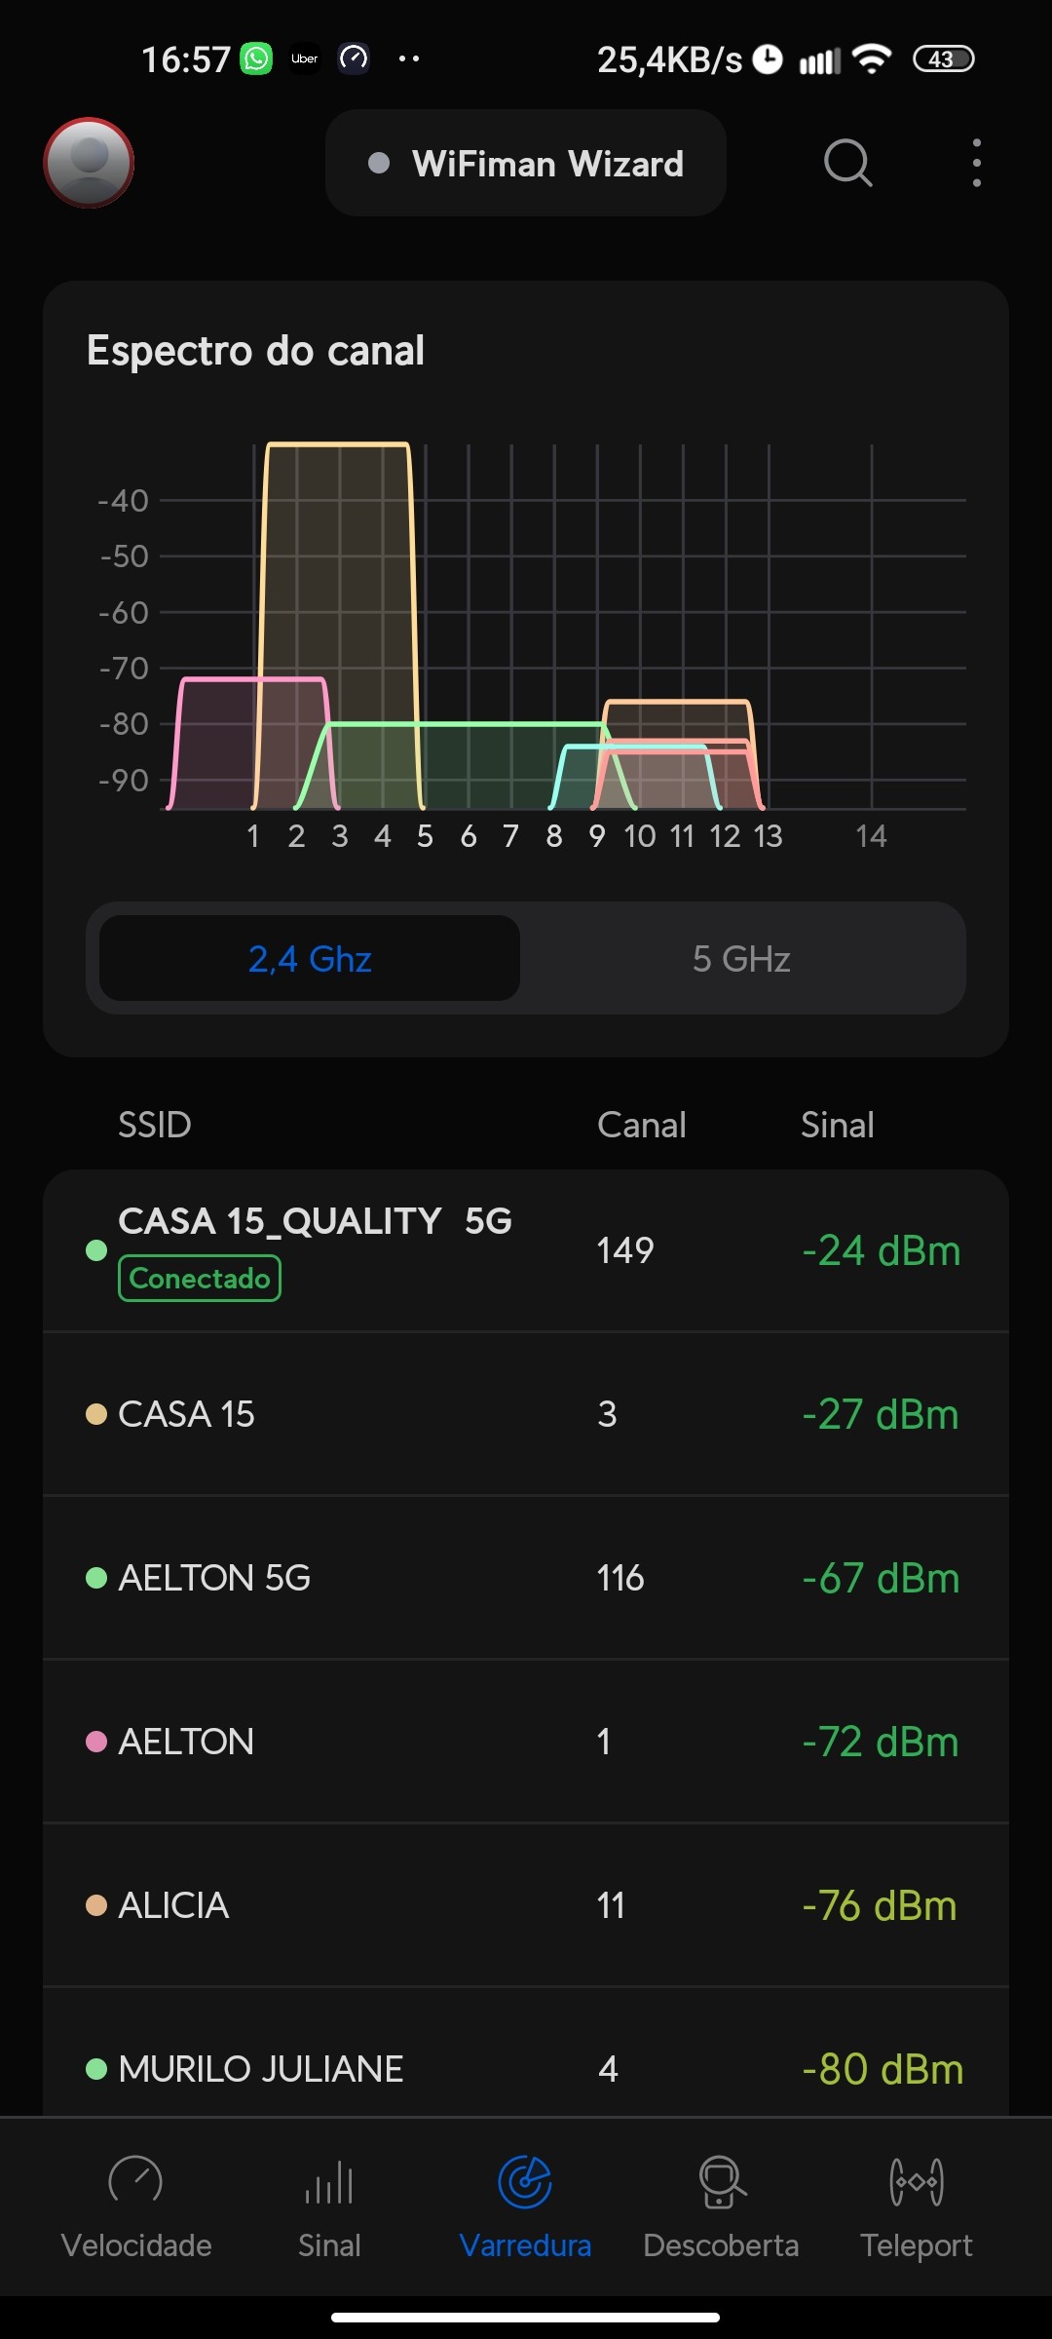The image size is (1052, 2339).
Task: Select the ALICIA network entry
Action: click(x=526, y=1905)
